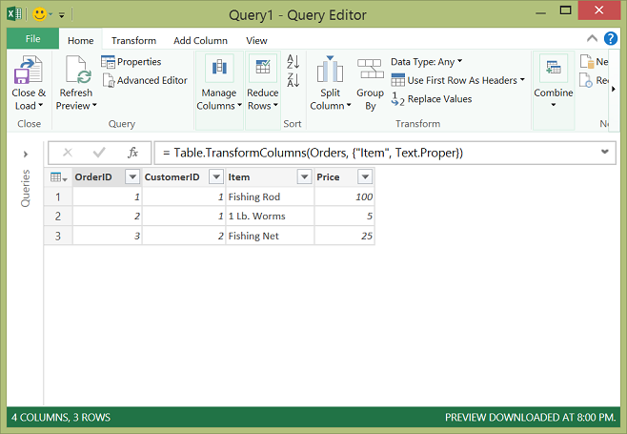
Task: Switch to the Add Column tab
Action: click(x=201, y=41)
